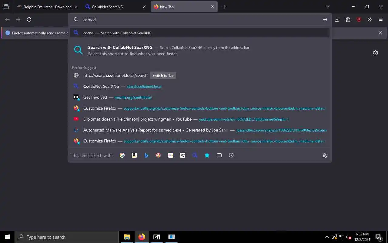The width and height of the screenshot is (388, 243).
Task: Show more toolbar tools overflow
Action: [x=370, y=19]
